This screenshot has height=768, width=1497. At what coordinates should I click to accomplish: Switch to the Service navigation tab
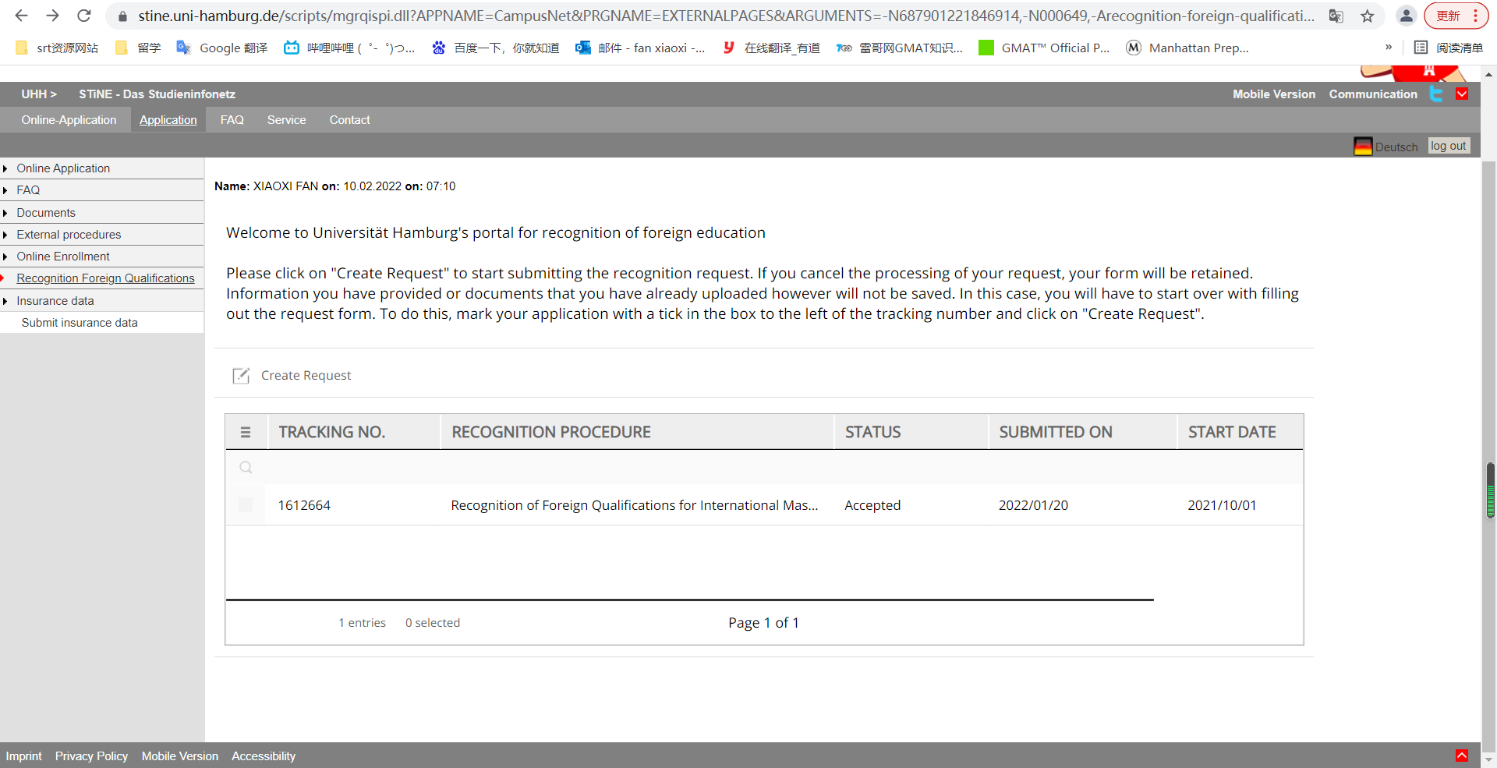point(286,119)
